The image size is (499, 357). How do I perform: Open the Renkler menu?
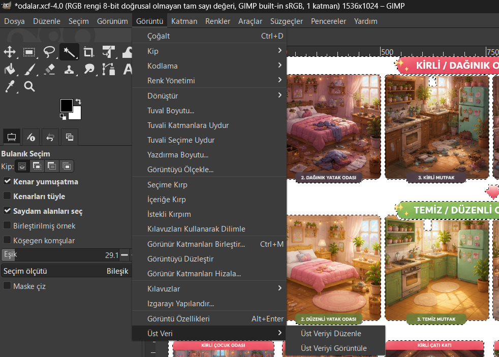217,21
